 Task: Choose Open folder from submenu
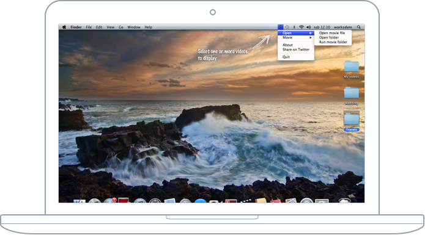(x=329, y=37)
